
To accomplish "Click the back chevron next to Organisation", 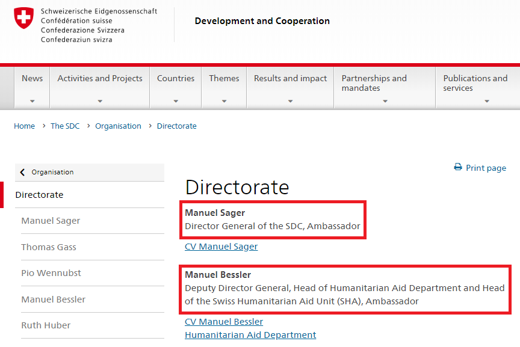I will pos(22,172).
